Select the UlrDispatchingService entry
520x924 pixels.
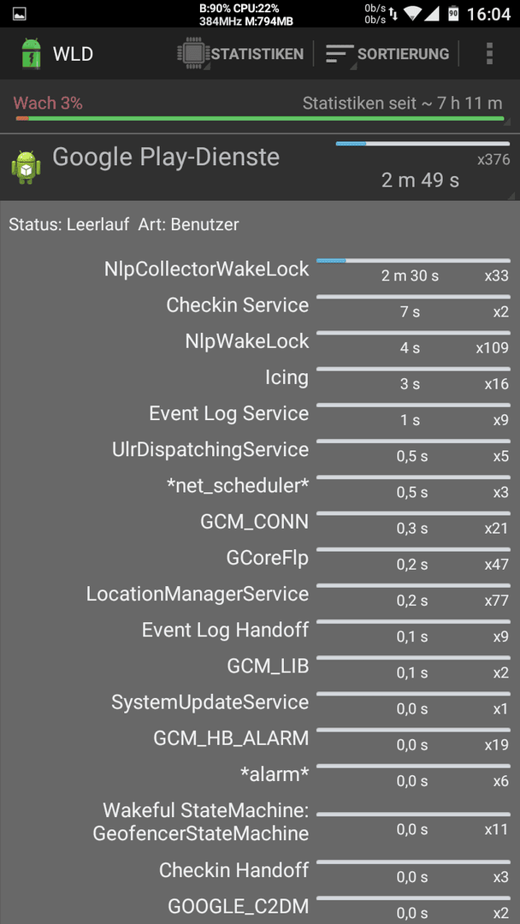tap(260, 450)
